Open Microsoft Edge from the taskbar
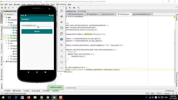 (x=16, y=97)
